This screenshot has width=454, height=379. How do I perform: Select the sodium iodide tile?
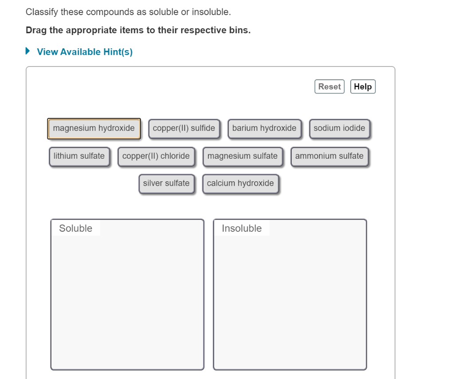coord(339,129)
